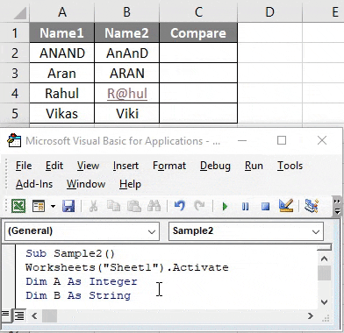Image resolution: width=344 pixels, height=333 pixels.
Task: Open the Run menu
Action: click(254, 166)
